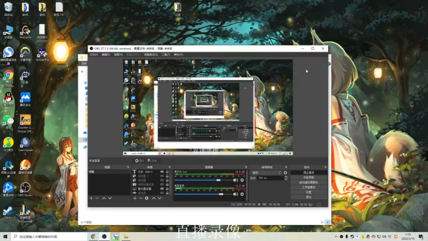Image resolution: width=428 pixels, height=241 pixels.
Task: Remove selected source with the minus icon
Action: [x=141, y=198]
